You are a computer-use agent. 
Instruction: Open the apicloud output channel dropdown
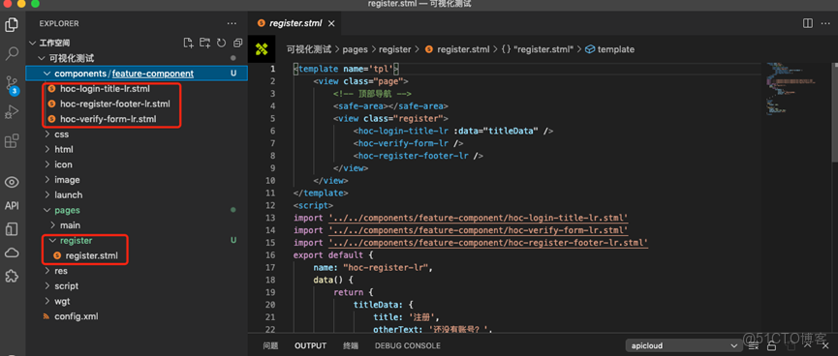[x=684, y=346]
